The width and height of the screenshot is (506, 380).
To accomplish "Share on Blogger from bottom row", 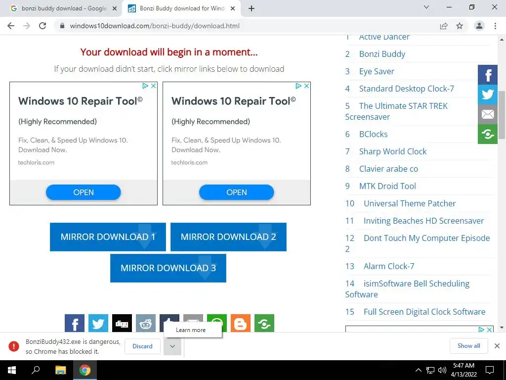I will point(241,323).
